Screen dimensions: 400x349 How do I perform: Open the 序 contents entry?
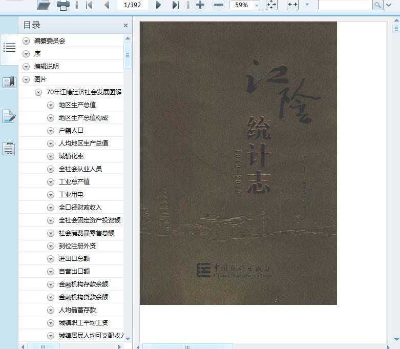37,54
